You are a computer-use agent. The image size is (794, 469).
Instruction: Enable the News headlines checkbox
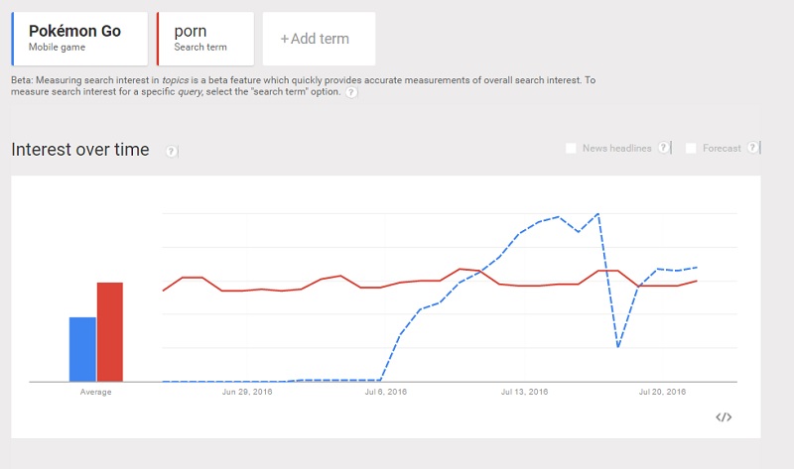571,149
